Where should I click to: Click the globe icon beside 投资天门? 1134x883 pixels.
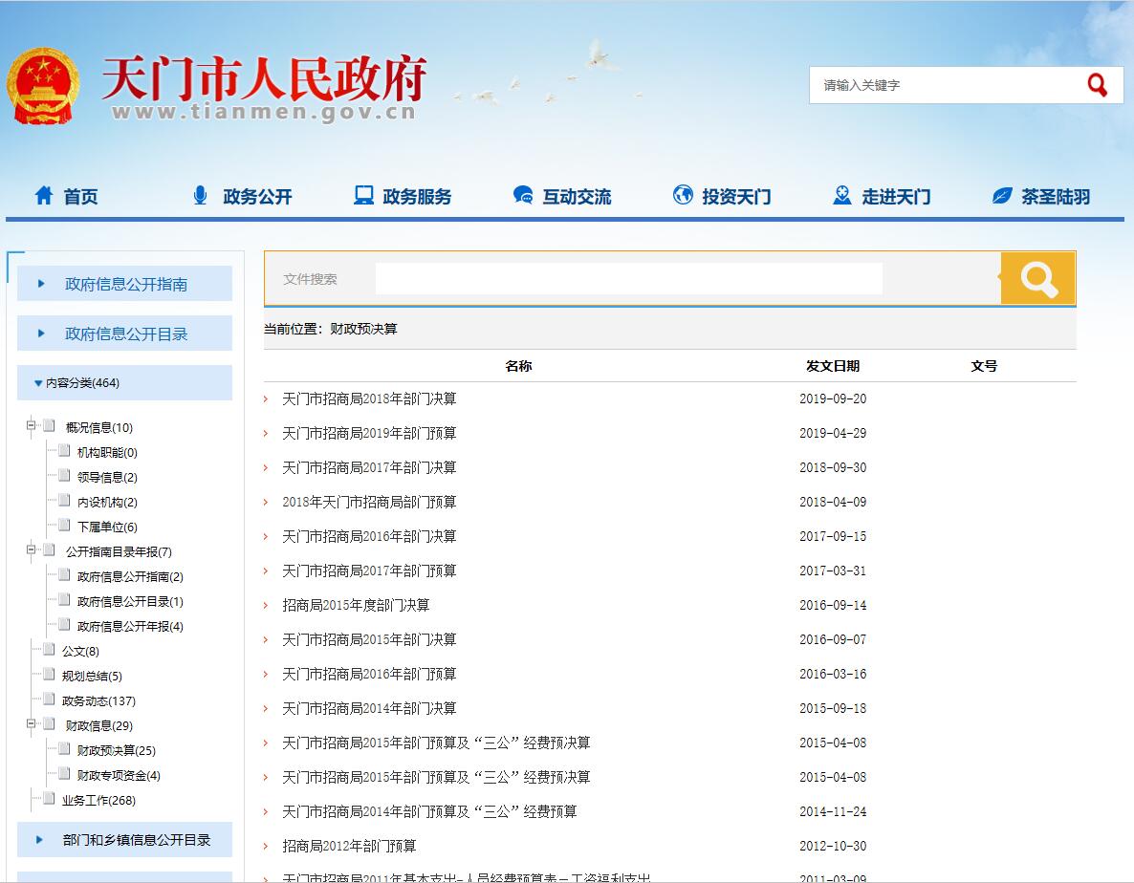tap(683, 196)
